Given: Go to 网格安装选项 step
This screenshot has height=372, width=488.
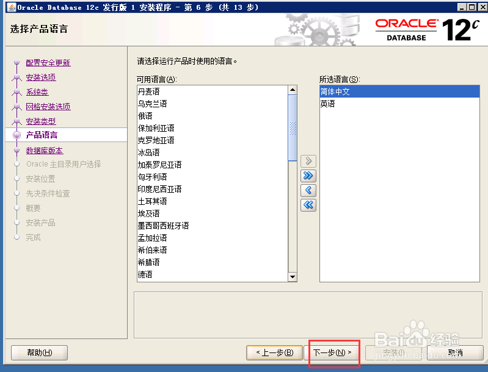Looking at the screenshot, I should [x=48, y=106].
